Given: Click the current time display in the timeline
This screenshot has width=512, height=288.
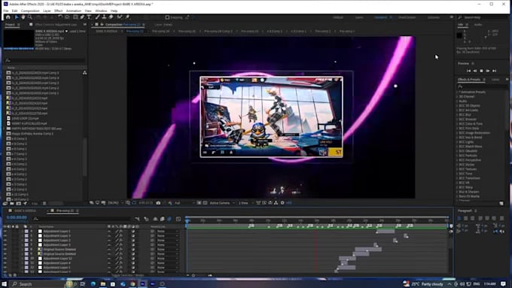Looking at the screenshot, I should (17, 217).
